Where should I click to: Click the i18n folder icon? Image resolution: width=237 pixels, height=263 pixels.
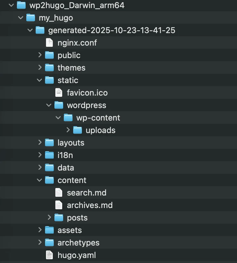click(x=49, y=155)
